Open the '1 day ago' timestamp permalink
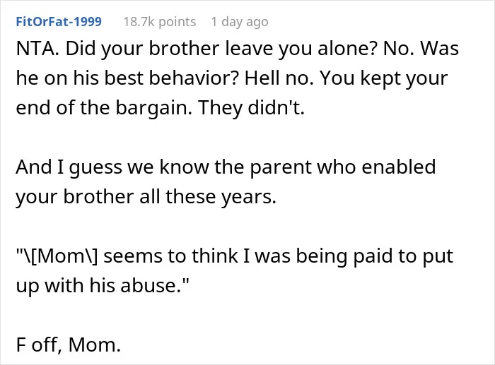The width and height of the screenshot is (495, 365). pos(240,22)
